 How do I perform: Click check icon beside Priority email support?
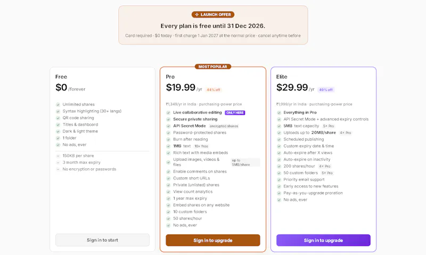point(278,180)
